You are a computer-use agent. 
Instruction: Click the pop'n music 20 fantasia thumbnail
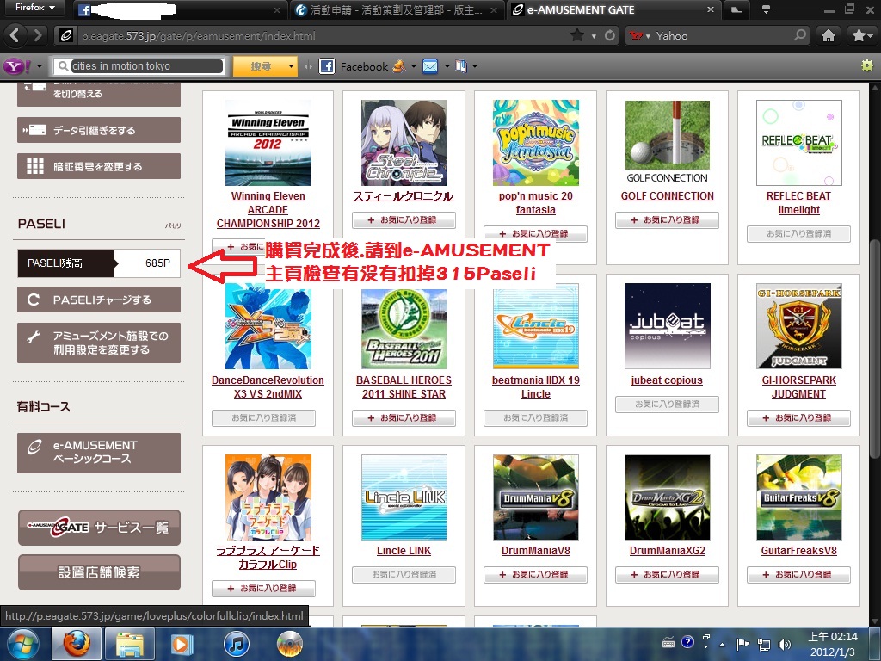click(535, 143)
